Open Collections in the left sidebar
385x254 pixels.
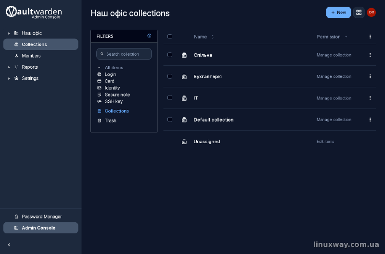(x=41, y=44)
